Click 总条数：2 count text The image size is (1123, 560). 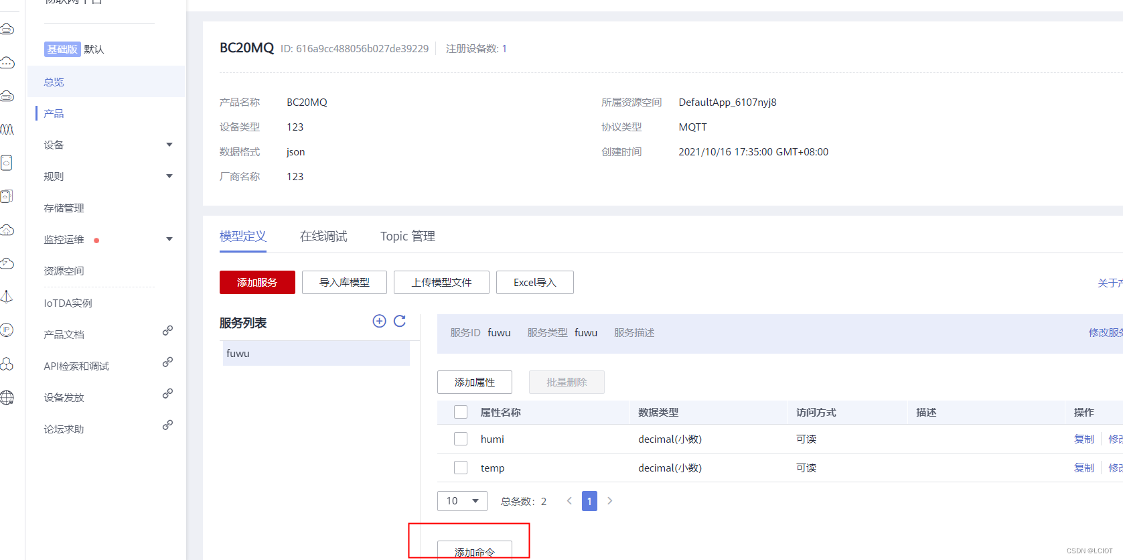tap(524, 501)
